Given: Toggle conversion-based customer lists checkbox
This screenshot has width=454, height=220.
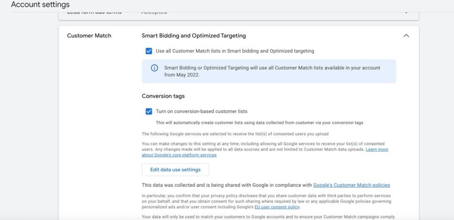Looking at the screenshot, I should (x=149, y=111).
